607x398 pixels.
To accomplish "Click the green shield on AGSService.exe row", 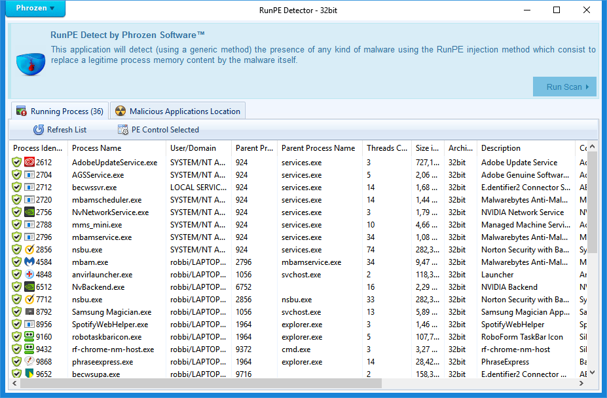I will tap(17, 175).
